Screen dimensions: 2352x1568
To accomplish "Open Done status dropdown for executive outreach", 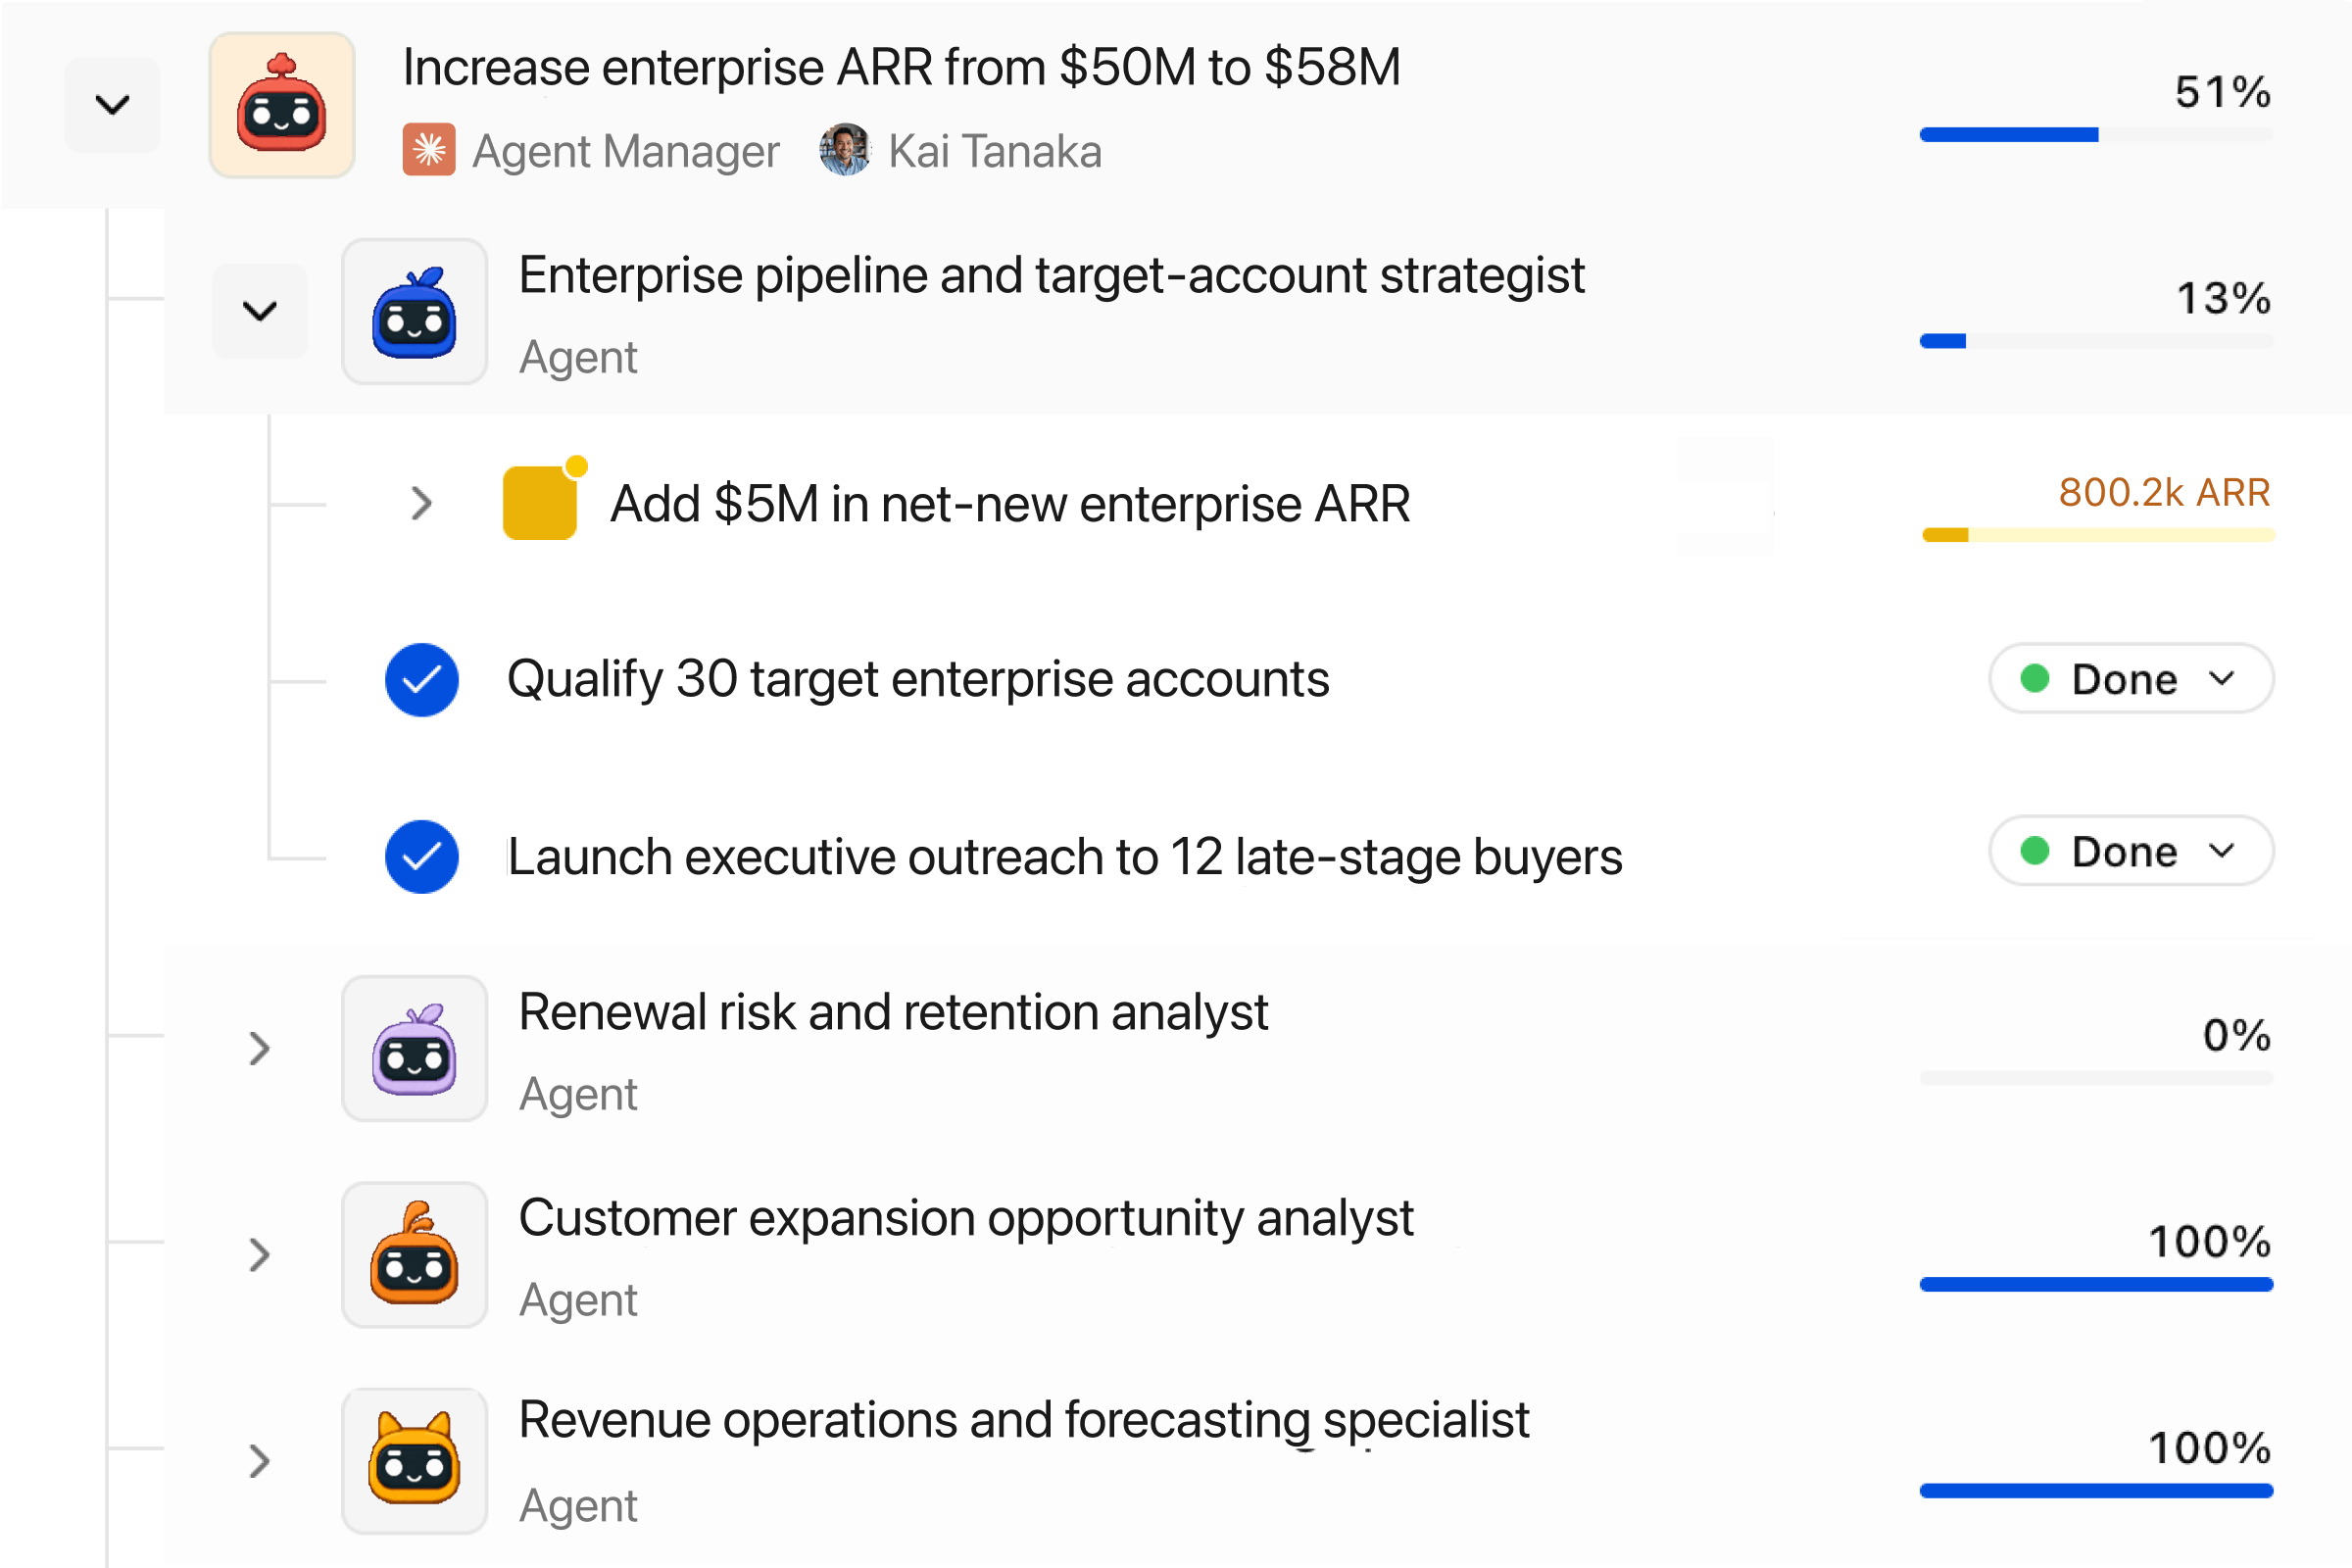I will click(2131, 851).
